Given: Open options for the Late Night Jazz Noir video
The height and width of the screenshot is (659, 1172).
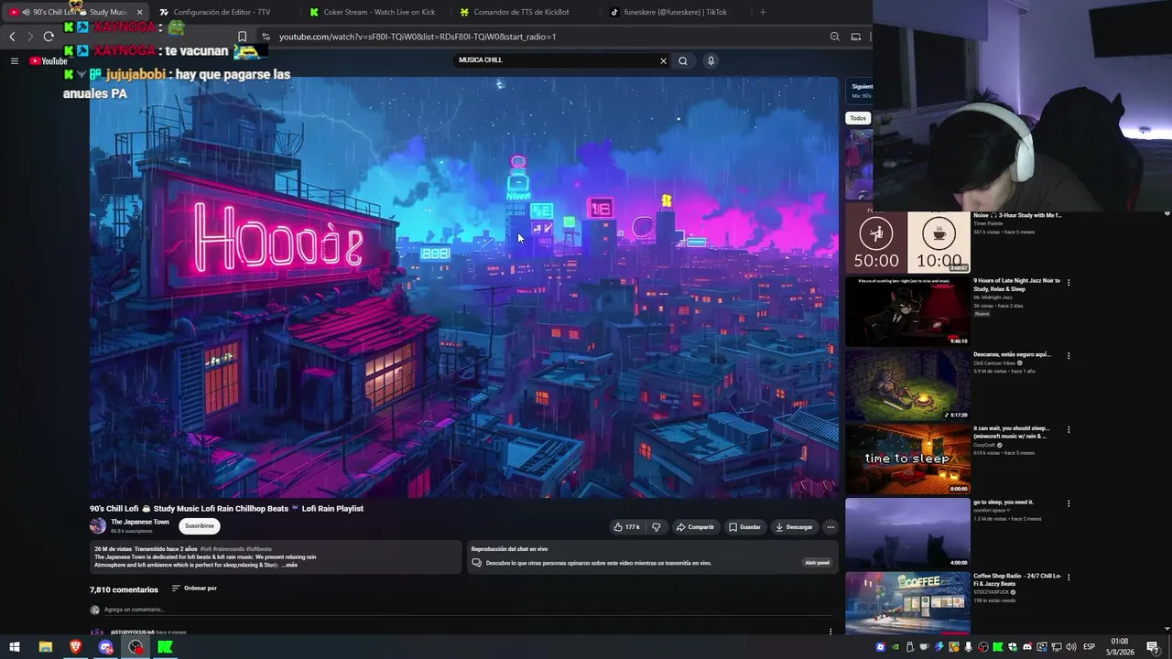Looking at the screenshot, I should (1069, 282).
